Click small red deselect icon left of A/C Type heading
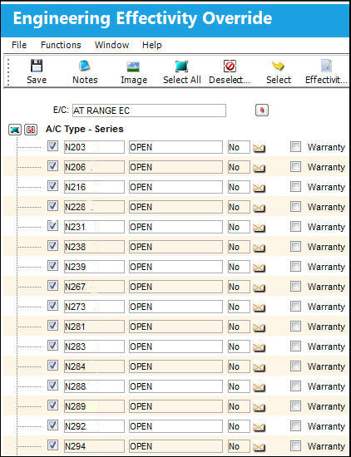The image size is (351, 457). coord(31,130)
